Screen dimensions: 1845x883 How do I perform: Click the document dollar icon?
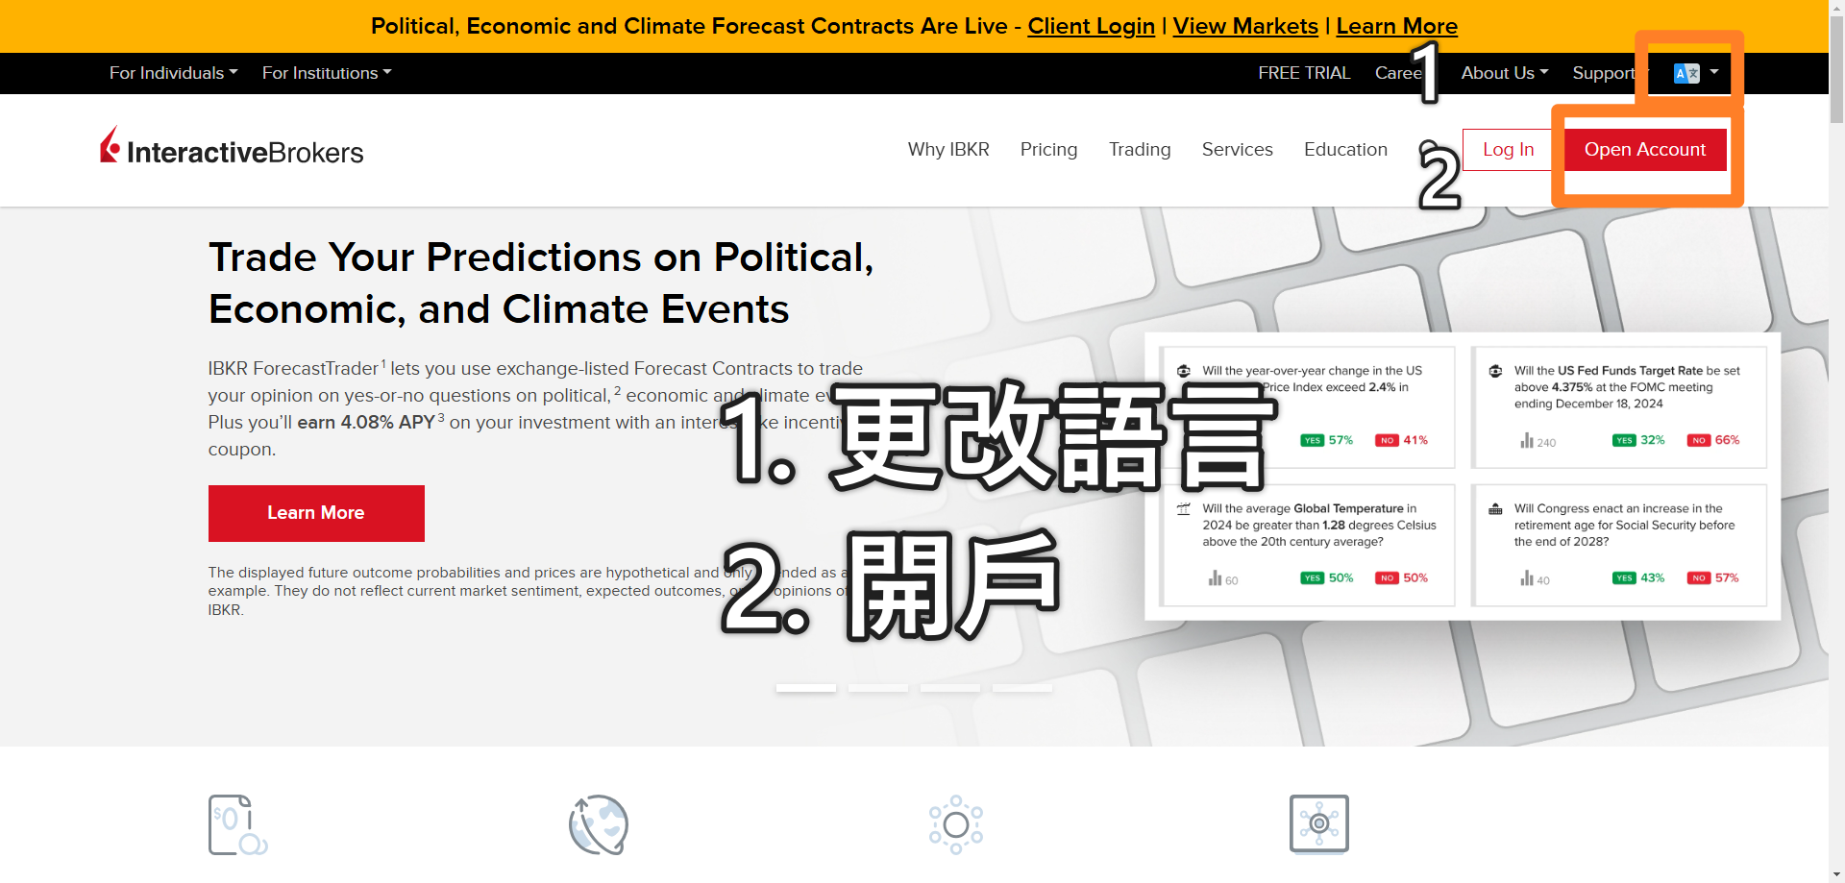(237, 824)
